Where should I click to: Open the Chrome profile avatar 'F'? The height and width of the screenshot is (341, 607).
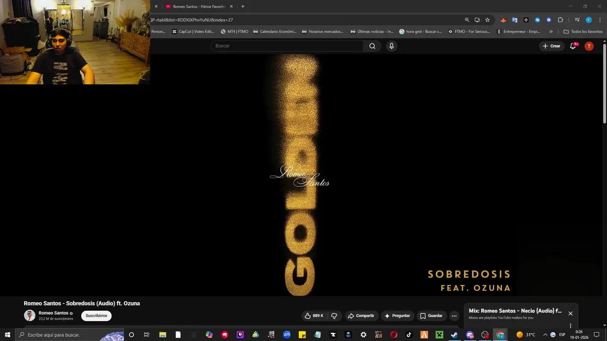click(589, 20)
